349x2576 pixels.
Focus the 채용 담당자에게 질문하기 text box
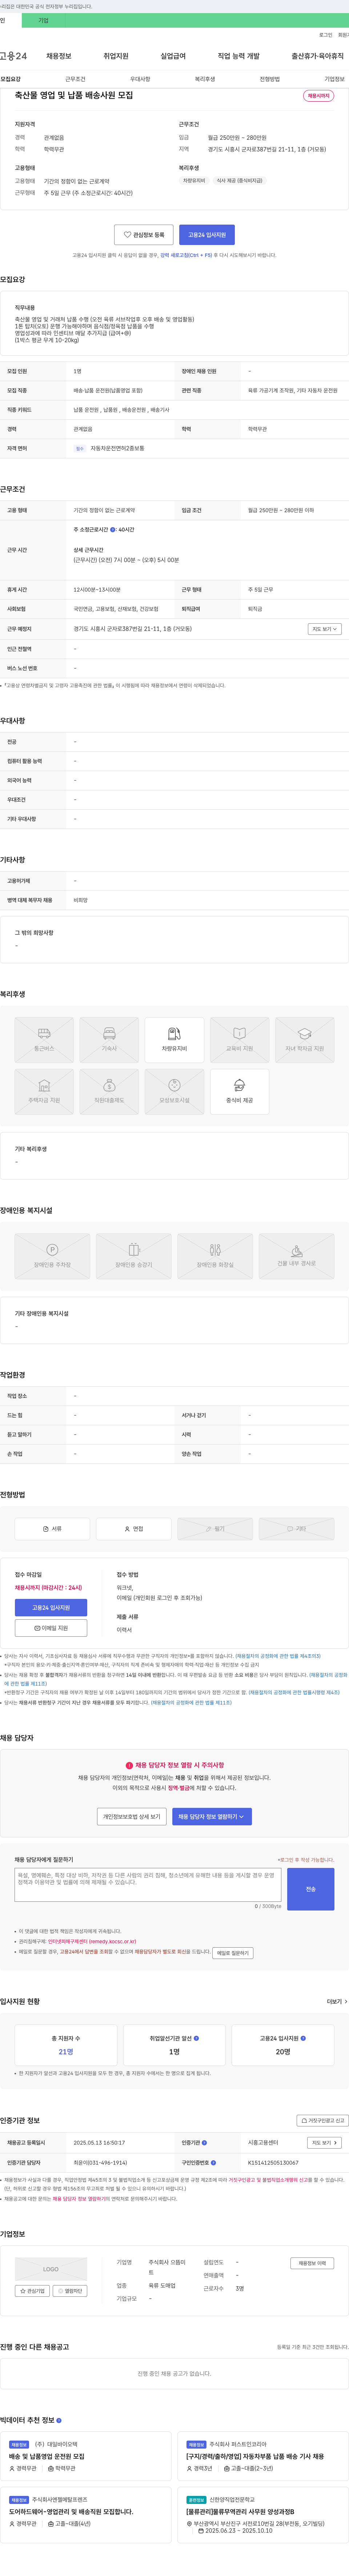coord(148,1885)
